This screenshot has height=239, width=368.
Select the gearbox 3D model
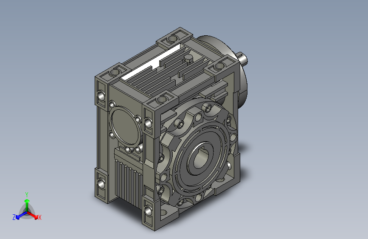(171, 129)
